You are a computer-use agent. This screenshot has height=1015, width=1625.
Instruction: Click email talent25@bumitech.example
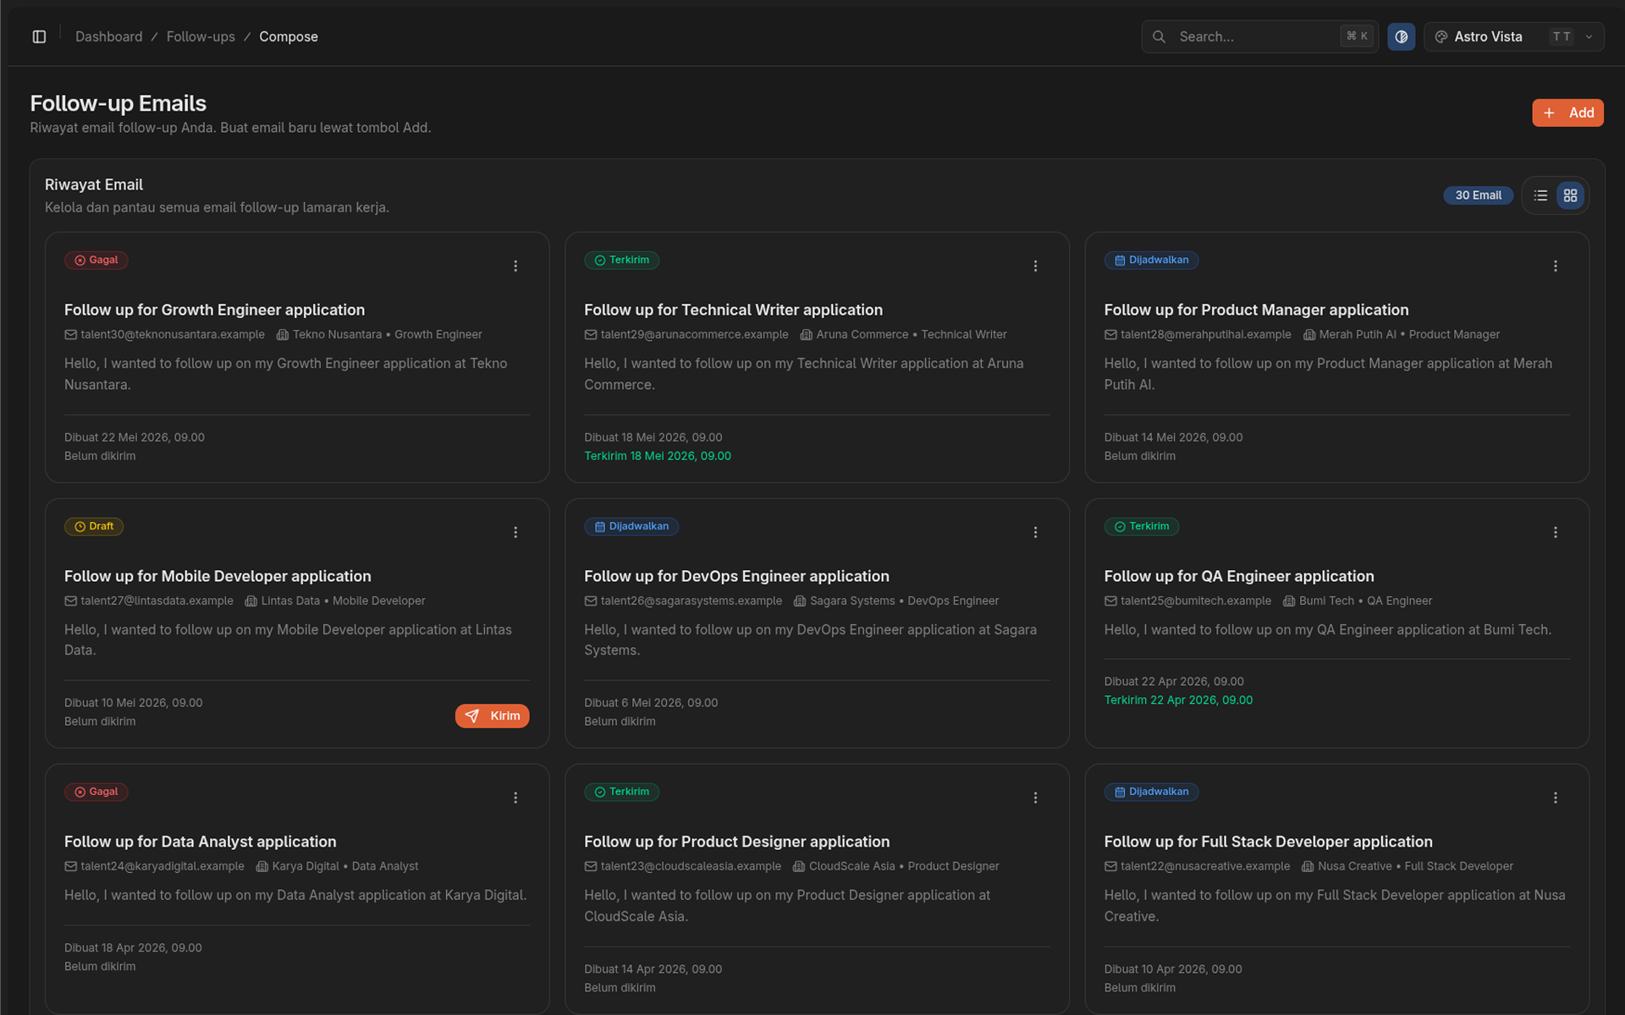[1196, 601]
